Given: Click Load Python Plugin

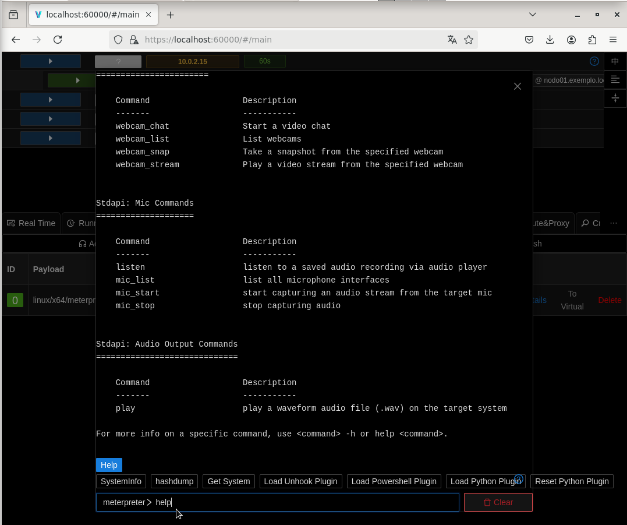Looking at the screenshot, I should (x=486, y=481).
